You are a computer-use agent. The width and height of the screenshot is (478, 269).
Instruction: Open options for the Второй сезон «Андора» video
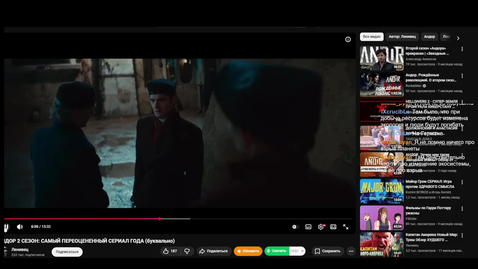pyautogui.click(x=462, y=49)
